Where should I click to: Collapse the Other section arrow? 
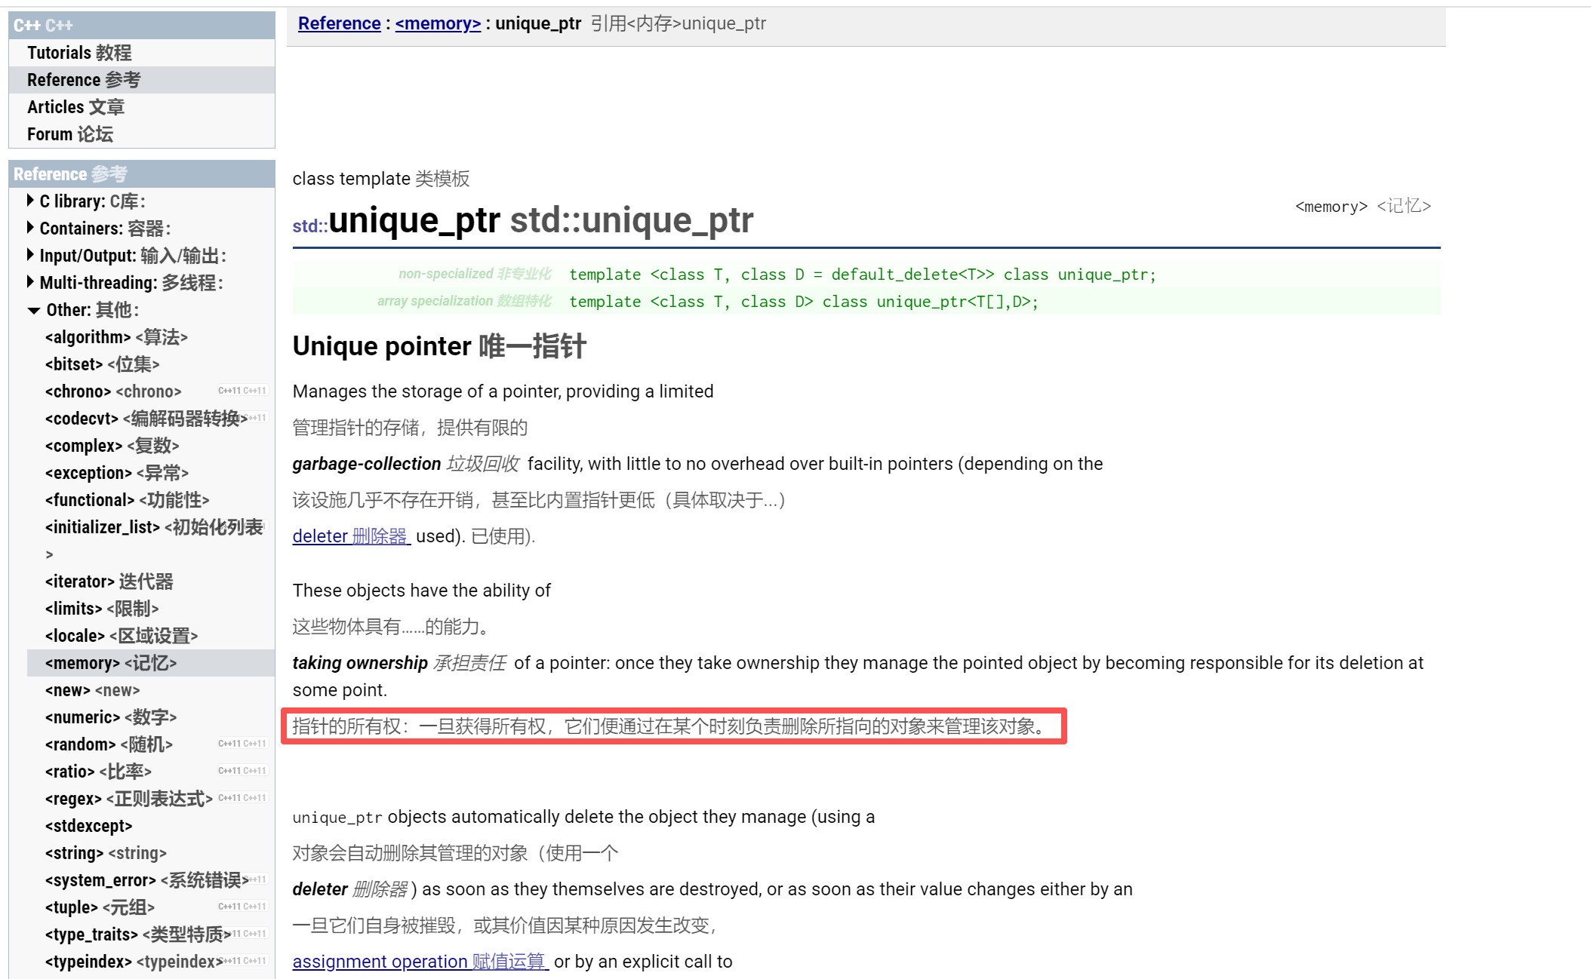(x=33, y=310)
